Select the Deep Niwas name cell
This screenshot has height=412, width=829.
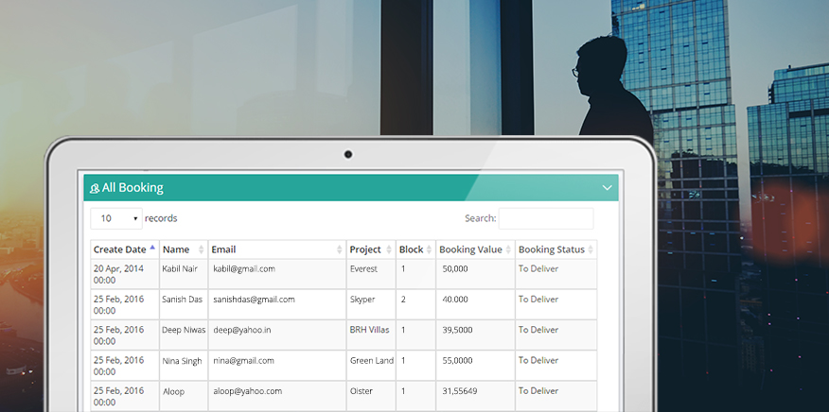[184, 335]
